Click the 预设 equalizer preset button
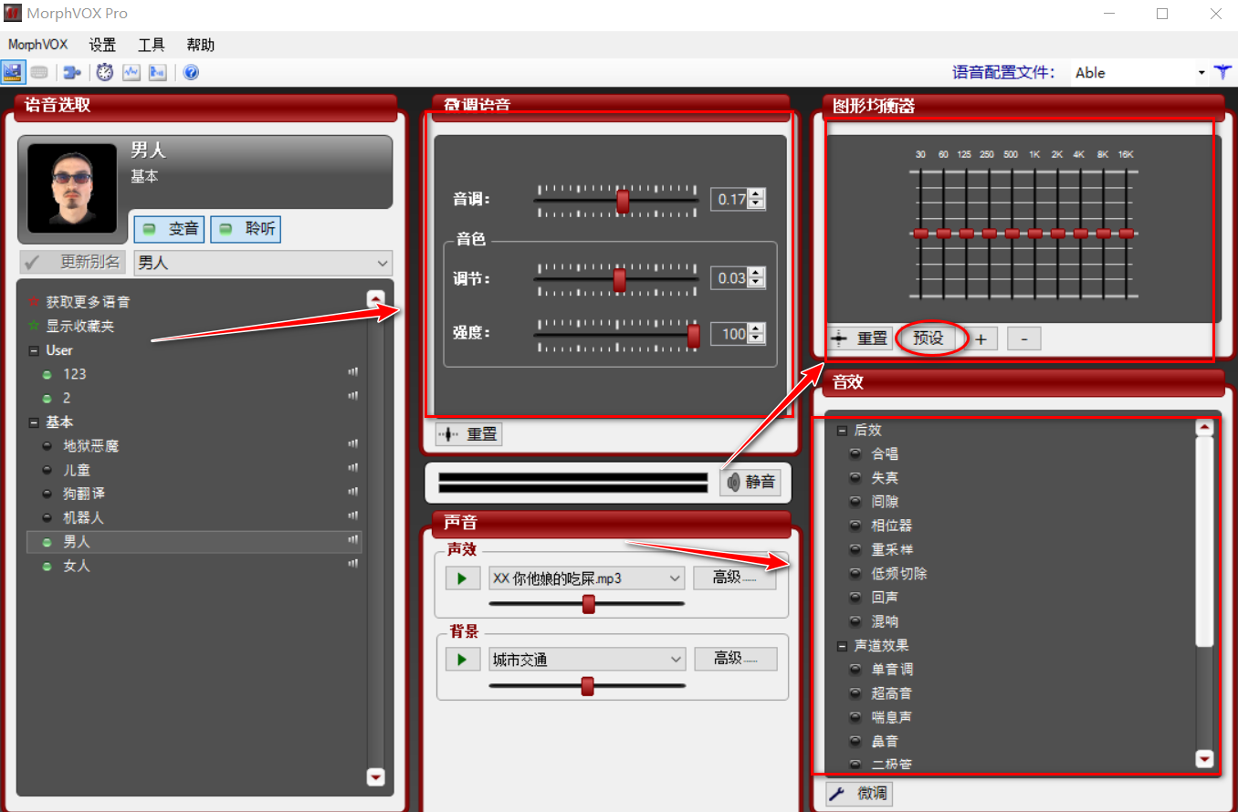The width and height of the screenshot is (1238, 812). click(928, 338)
